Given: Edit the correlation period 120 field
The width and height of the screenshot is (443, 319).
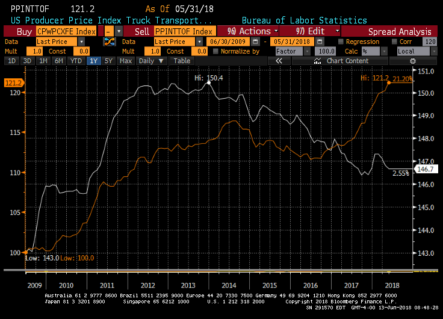Looking at the screenshot, I should (x=430, y=42).
